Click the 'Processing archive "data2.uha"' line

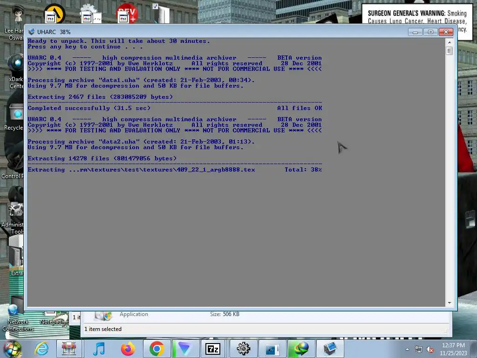141,142
